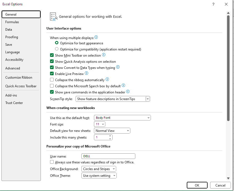234x191 pixels.
Task: Open info tip beside Enable Live Preview
Action: (x=86, y=73)
